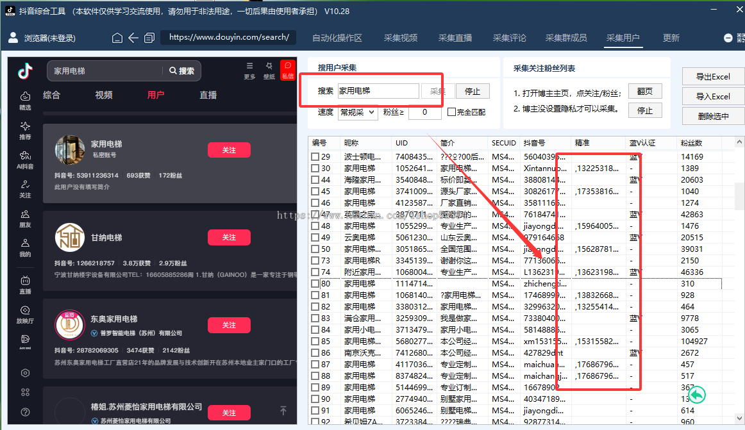Click the table scrollbar down arrow

tap(739, 418)
